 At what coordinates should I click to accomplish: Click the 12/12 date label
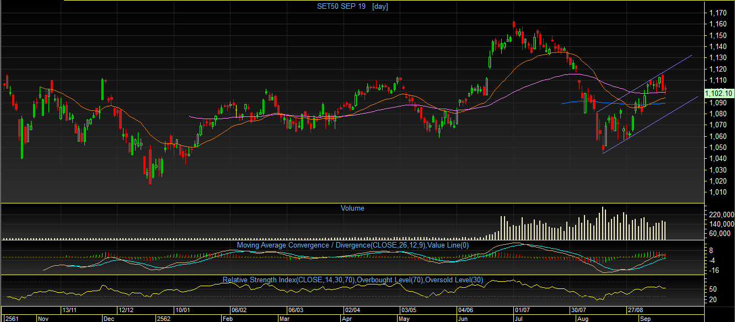[126, 310]
